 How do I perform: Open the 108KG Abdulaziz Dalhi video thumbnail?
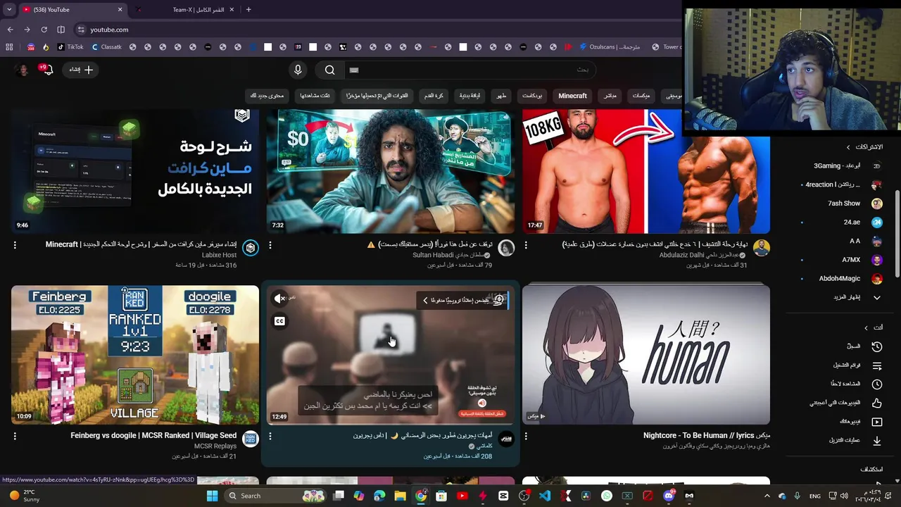coord(646,171)
